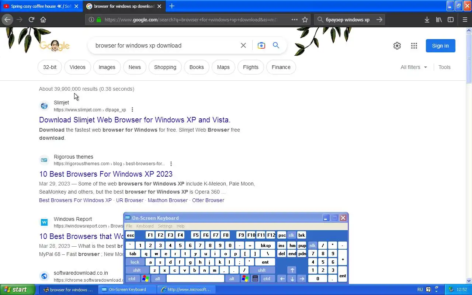
Task: Open the home page via house icon
Action: 43,20
